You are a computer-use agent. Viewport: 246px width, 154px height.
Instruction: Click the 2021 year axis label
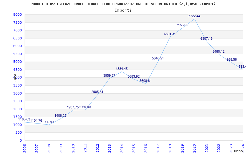point(207,148)
